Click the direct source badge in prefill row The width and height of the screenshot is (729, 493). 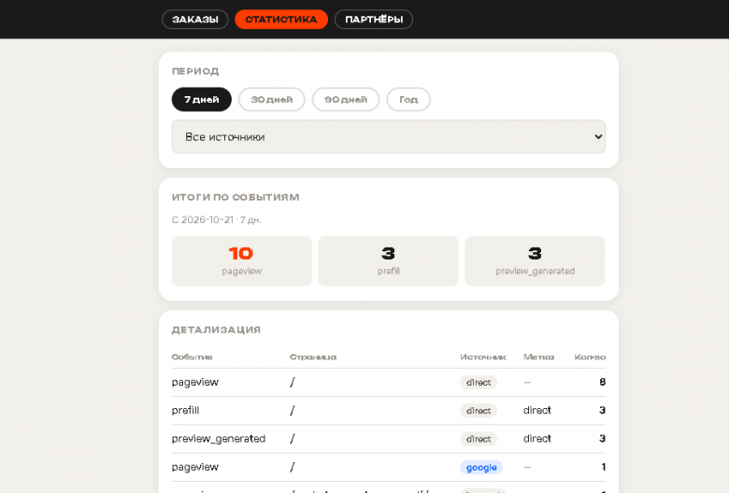[x=479, y=411]
